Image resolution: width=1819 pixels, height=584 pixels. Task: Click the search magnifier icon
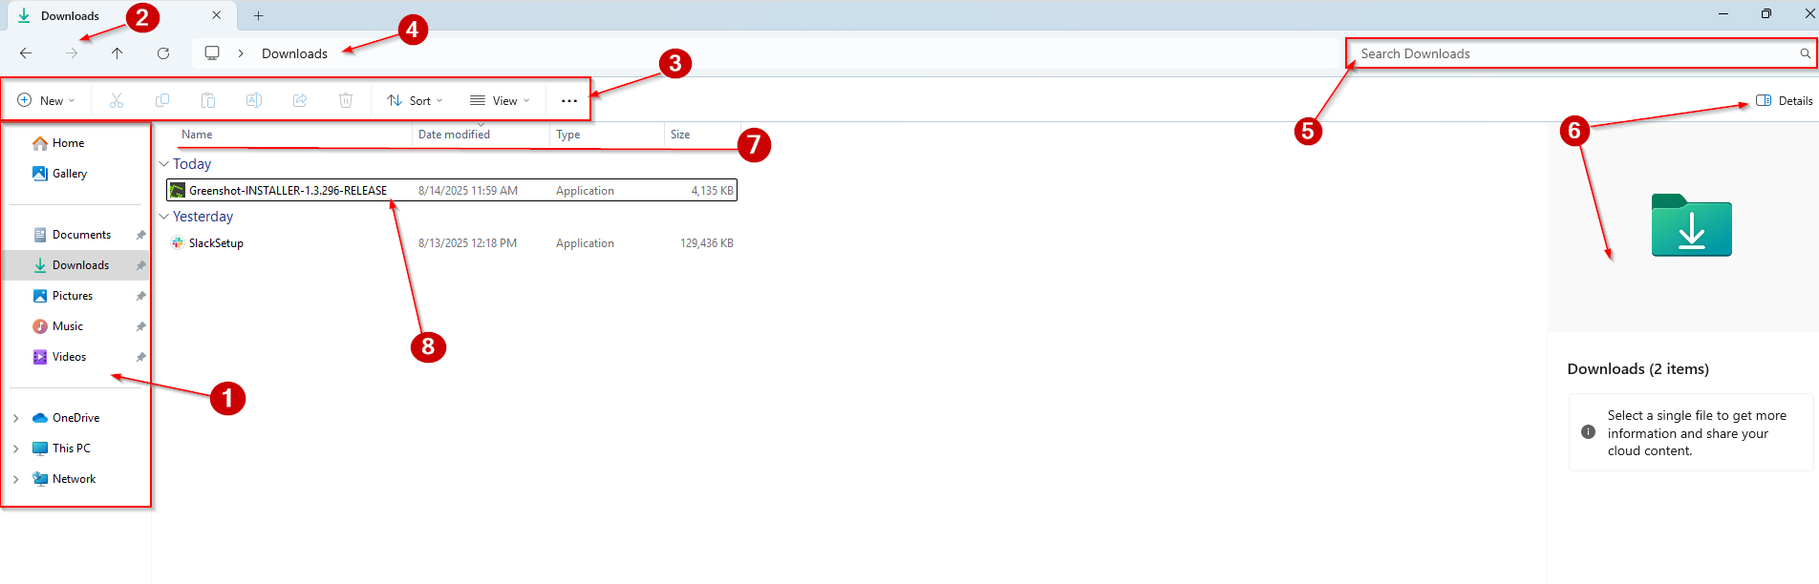[1805, 53]
